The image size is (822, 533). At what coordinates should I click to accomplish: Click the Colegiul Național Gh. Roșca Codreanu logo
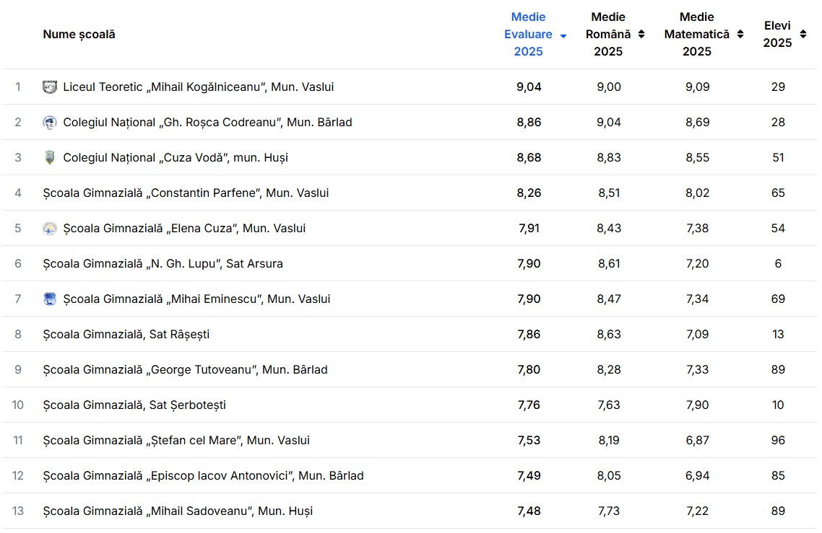(50, 123)
